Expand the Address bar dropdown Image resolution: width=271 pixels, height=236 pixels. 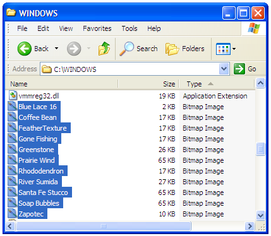(224, 69)
